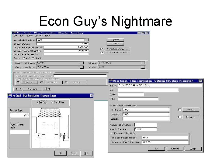Open the Occupancy Type dropdown
Viewport: 219px width, 164px height.
coord(82,67)
